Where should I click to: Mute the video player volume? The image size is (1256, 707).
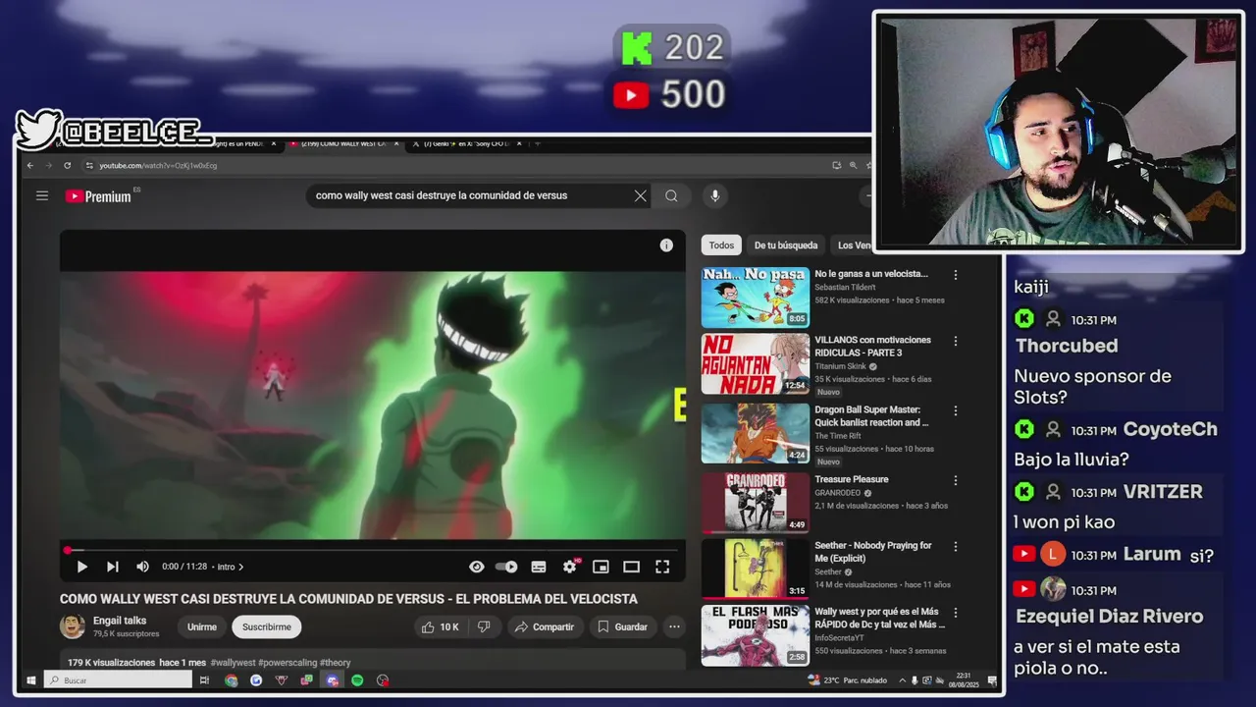142,567
